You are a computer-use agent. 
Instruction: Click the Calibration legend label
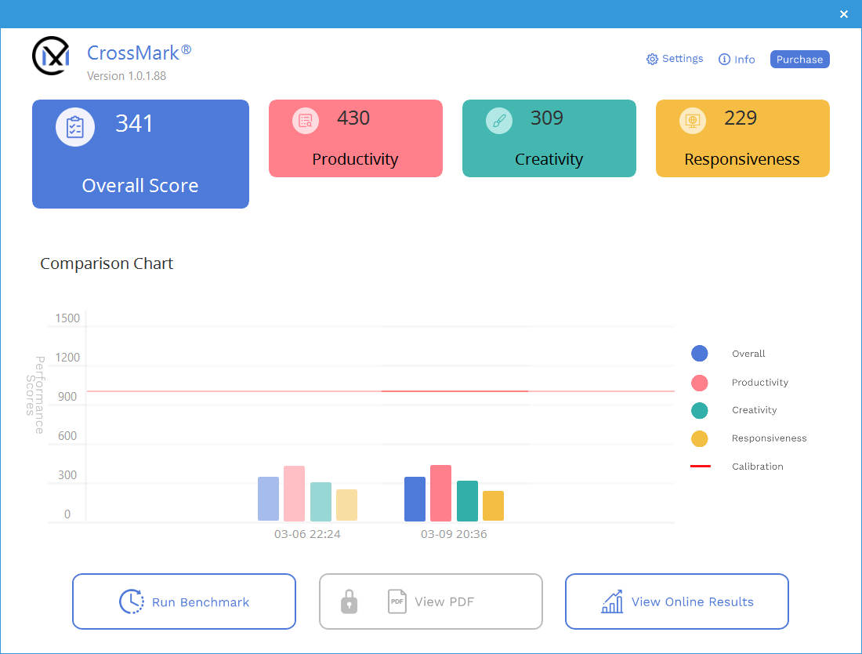pos(758,467)
